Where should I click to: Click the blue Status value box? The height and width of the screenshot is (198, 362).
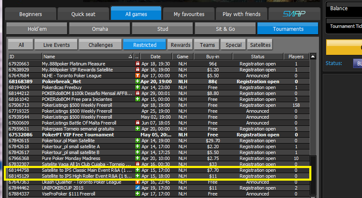click(358, 63)
